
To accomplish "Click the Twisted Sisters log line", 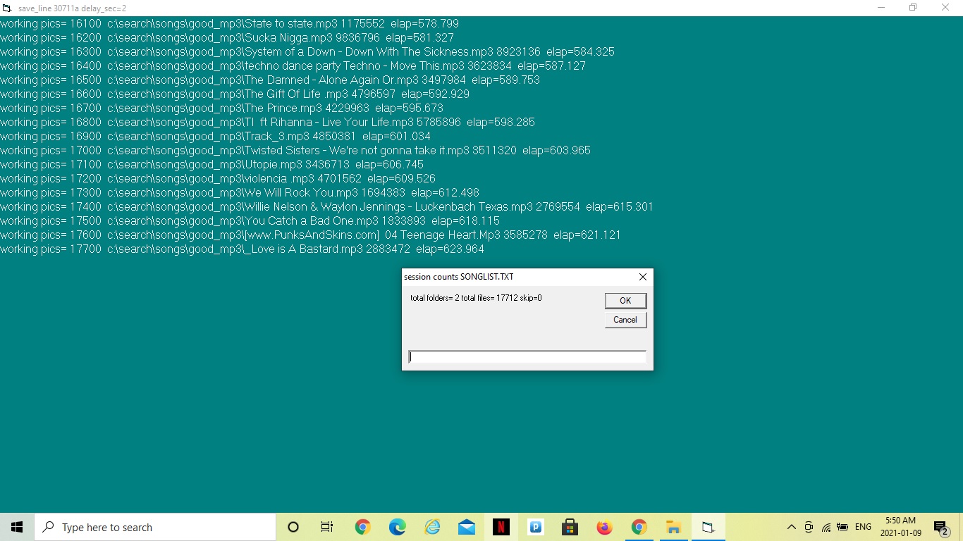I will (295, 150).
